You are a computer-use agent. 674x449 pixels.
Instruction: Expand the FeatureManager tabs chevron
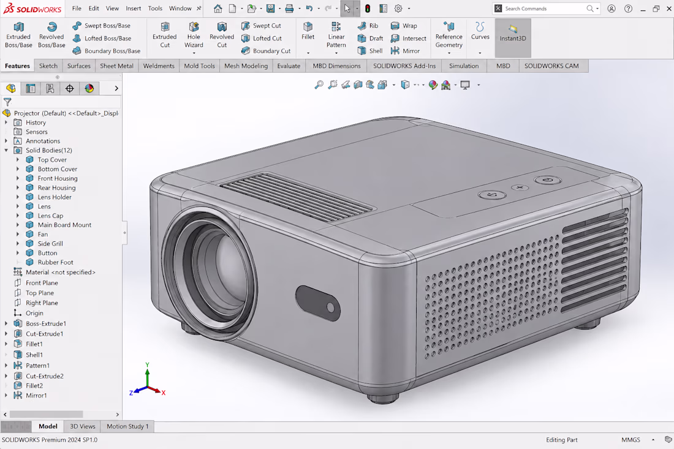coord(116,88)
